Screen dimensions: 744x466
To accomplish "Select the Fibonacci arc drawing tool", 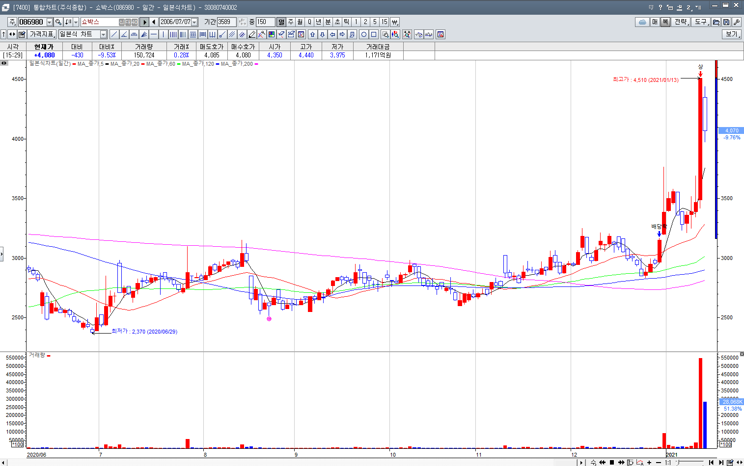I will (134, 34).
